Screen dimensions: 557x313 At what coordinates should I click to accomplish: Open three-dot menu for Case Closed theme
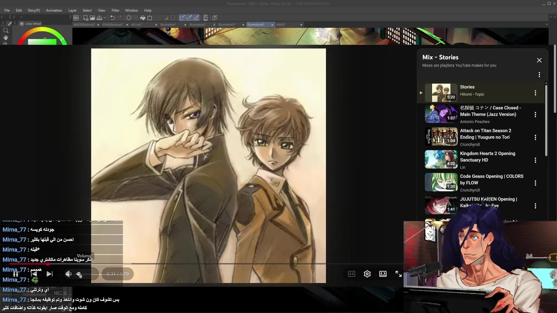tap(535, 115)
